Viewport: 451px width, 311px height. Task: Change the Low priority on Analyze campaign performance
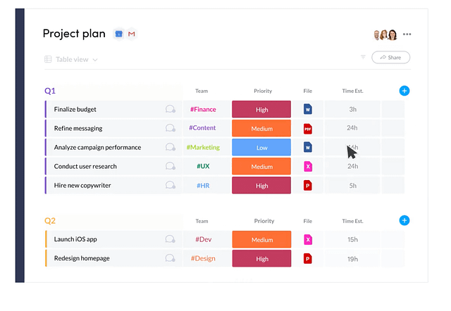click(261, 147)
